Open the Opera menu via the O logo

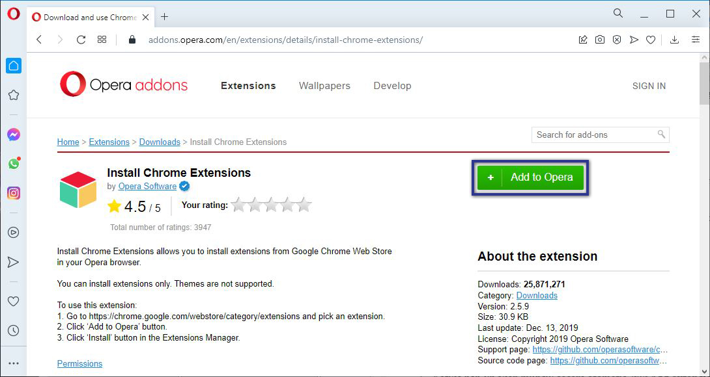pyautogui.click(x=14, y=13)
